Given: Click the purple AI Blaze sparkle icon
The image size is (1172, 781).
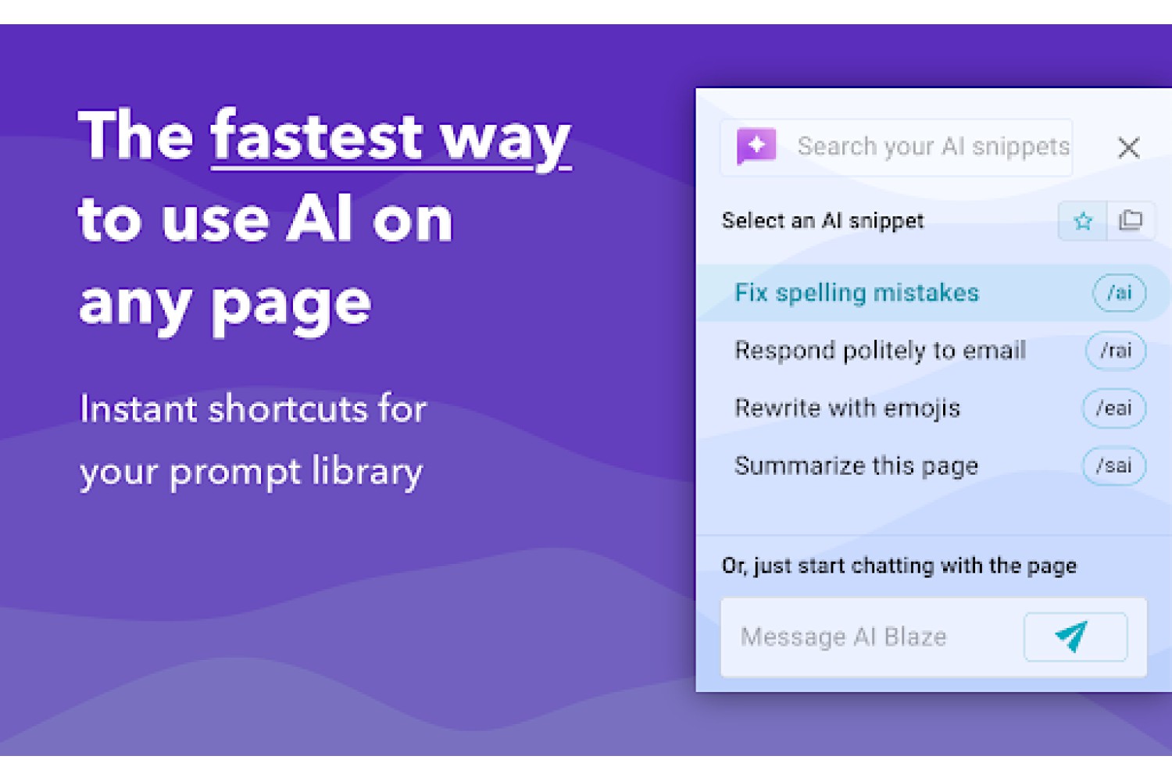Looking at the screenshot, I should pyautogui.click(x=756, y=146).
